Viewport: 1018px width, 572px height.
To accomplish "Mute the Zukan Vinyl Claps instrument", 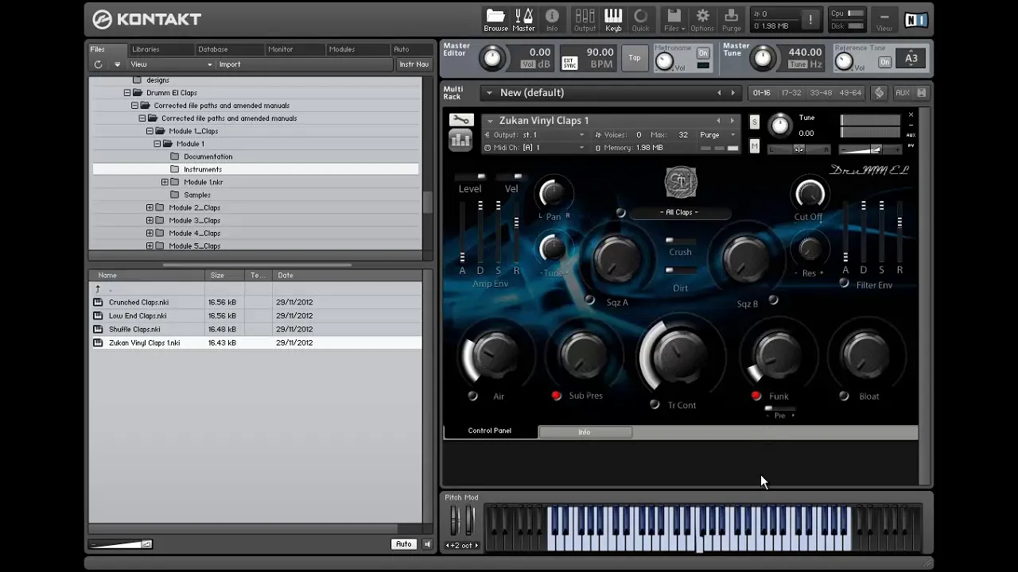I will (x=755, y=146).
